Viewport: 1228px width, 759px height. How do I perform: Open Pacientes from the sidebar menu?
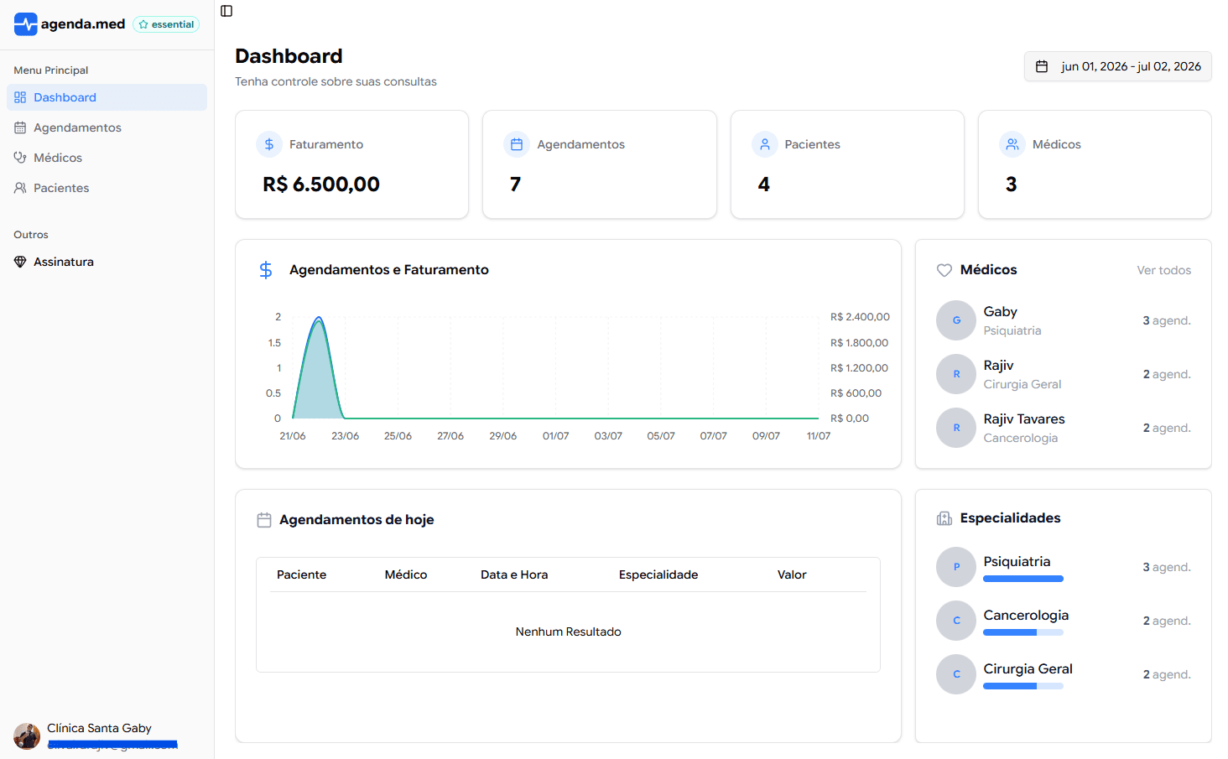coord(107,188)
